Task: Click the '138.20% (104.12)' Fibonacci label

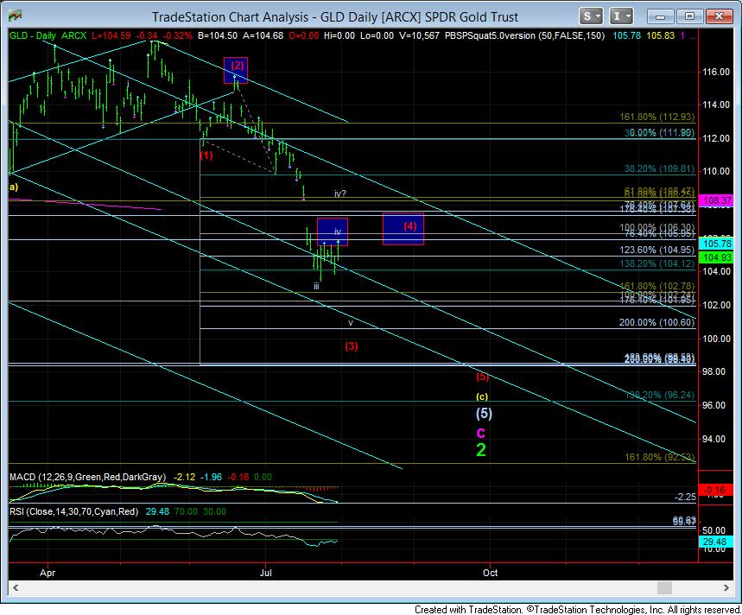Action: (x=657, y=263)
